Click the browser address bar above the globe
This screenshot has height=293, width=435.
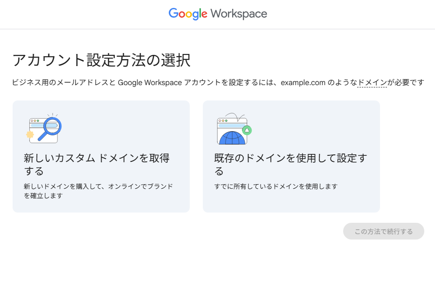(x=231, y=126)
